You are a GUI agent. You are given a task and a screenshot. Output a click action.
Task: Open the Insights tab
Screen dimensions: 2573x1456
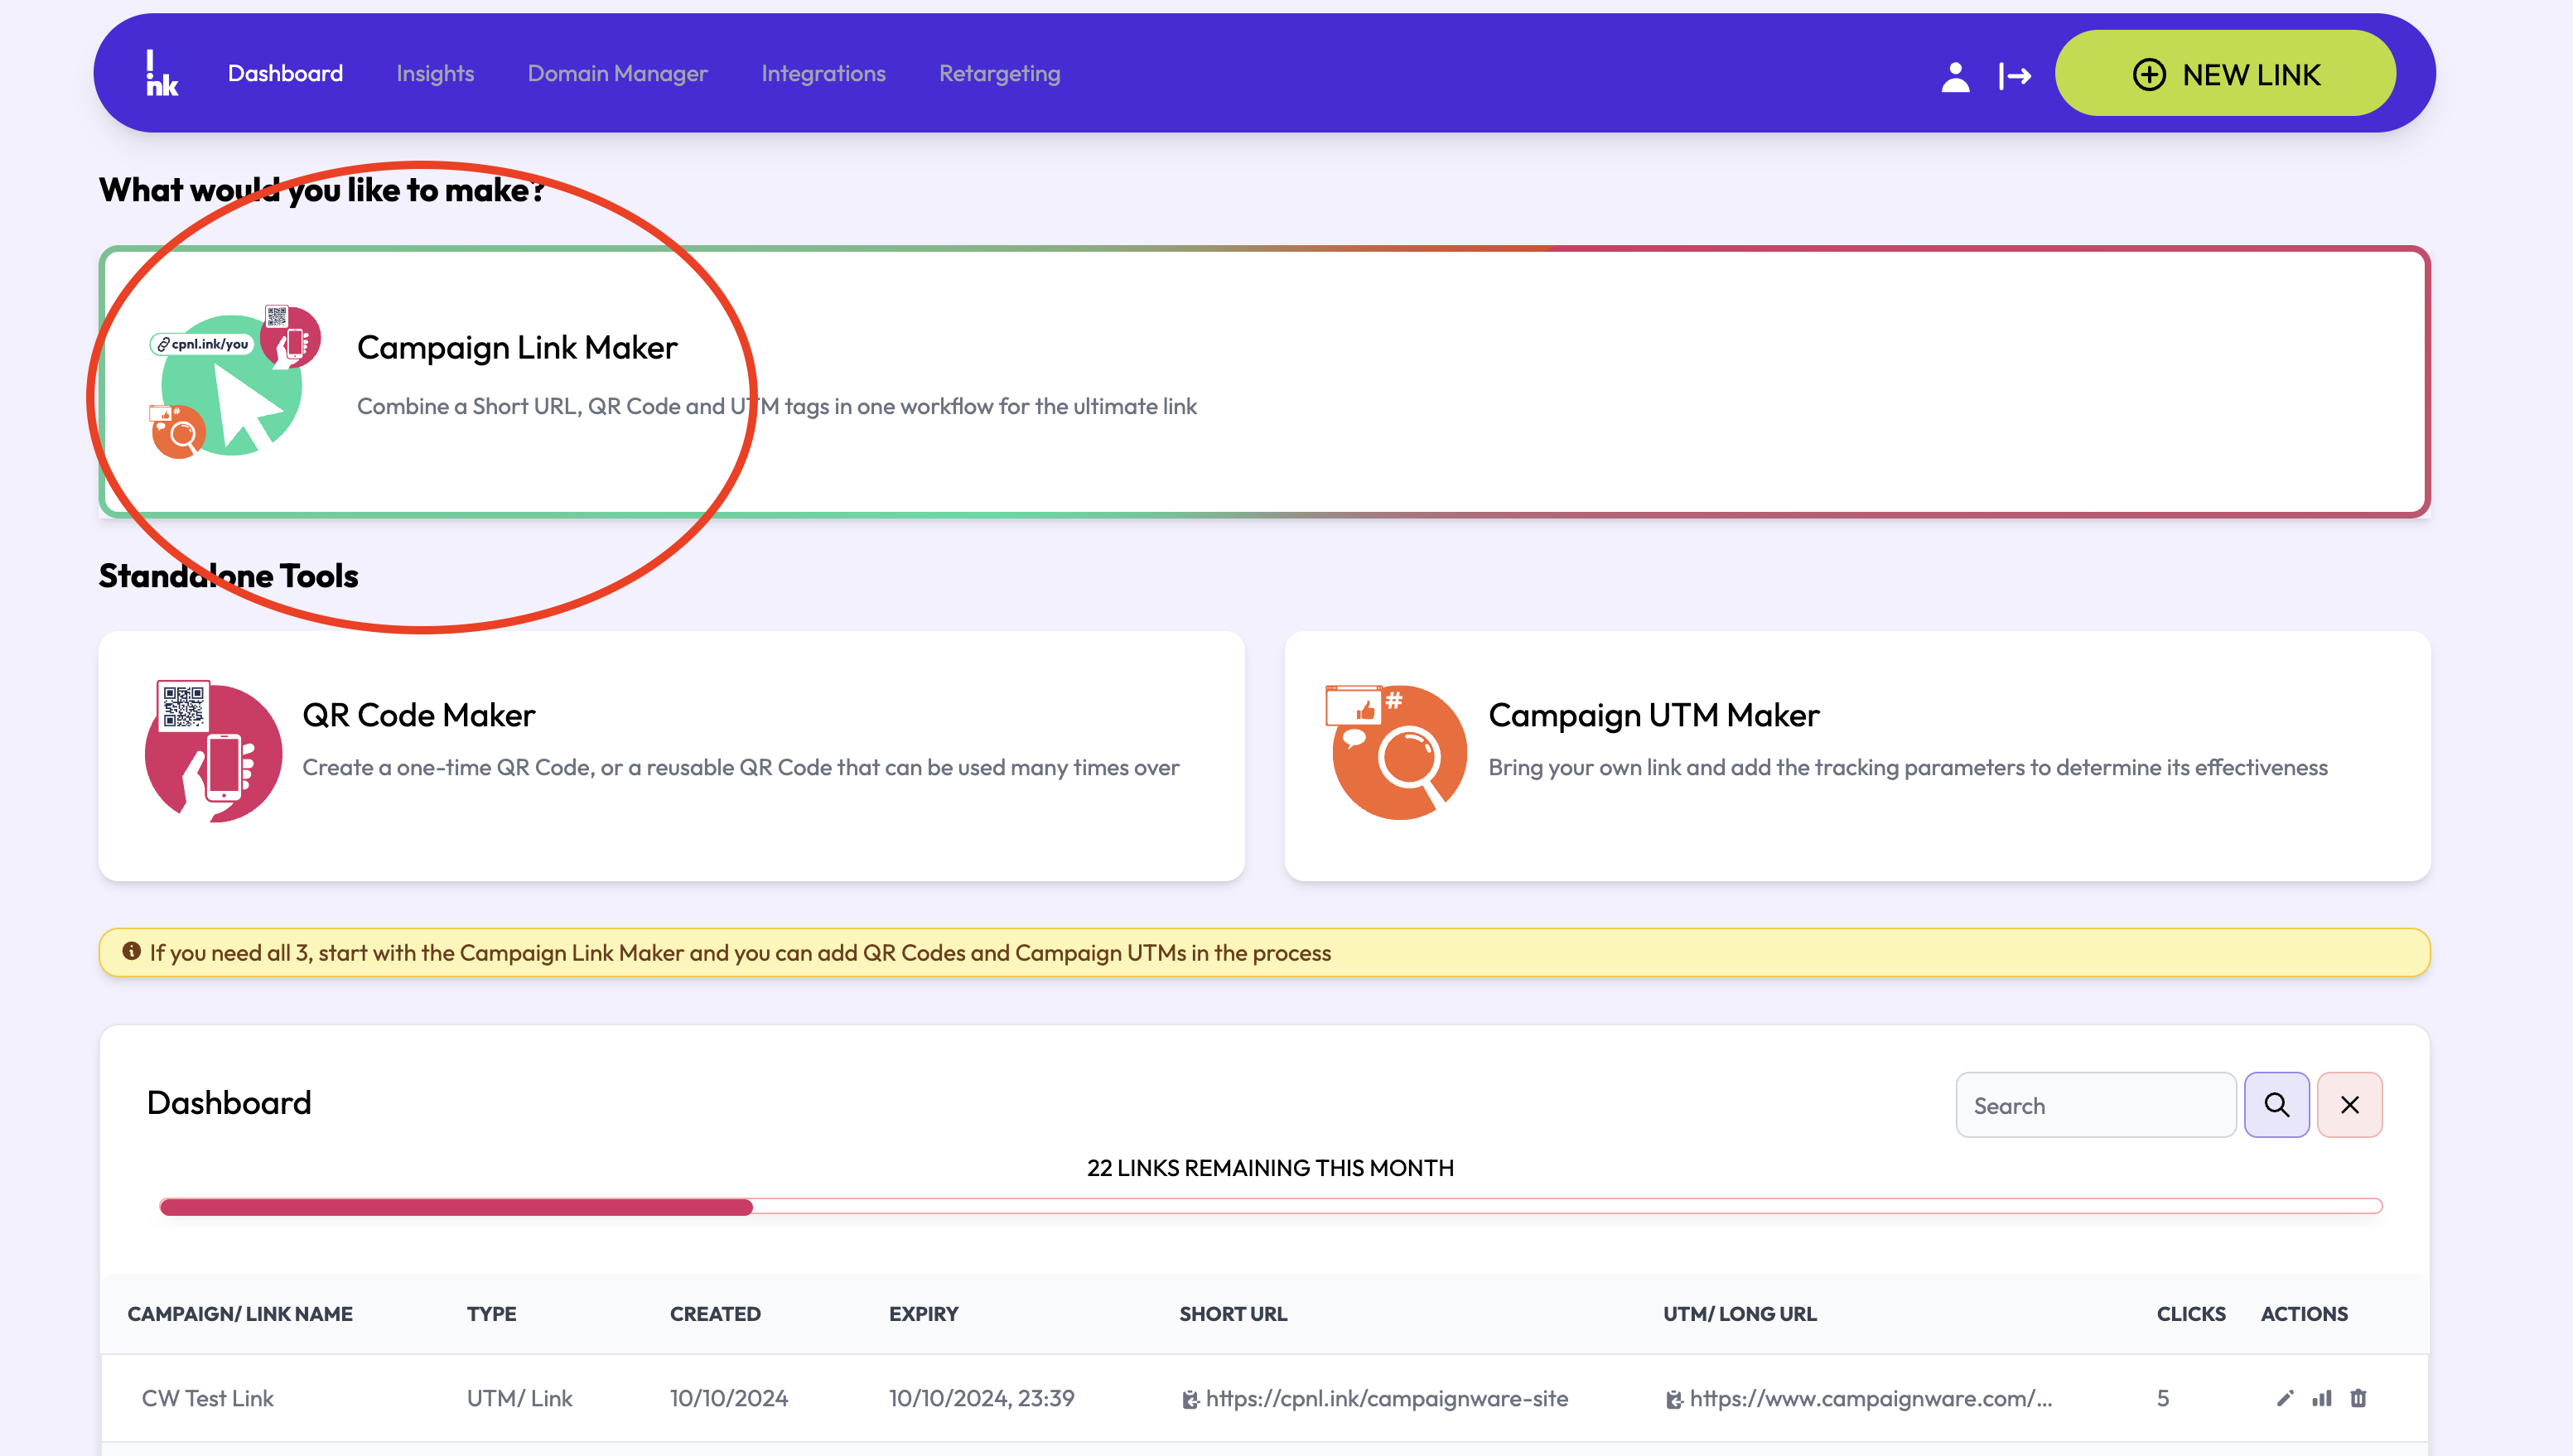coord(434,74)
